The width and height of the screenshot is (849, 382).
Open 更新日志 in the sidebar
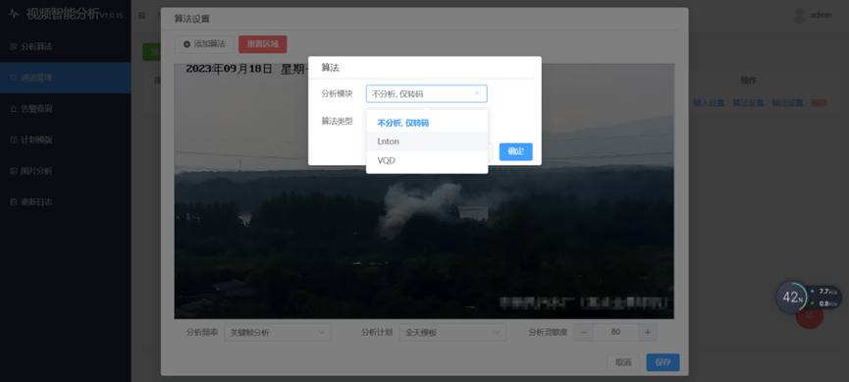pyautogui.click(x=66, y=202)
